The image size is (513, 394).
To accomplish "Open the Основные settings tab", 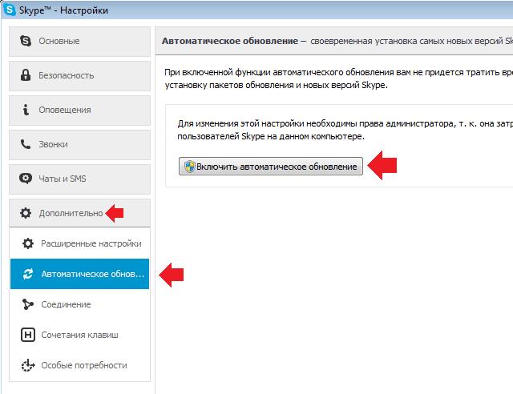I will pyautogui.click(x=79, y=41).
